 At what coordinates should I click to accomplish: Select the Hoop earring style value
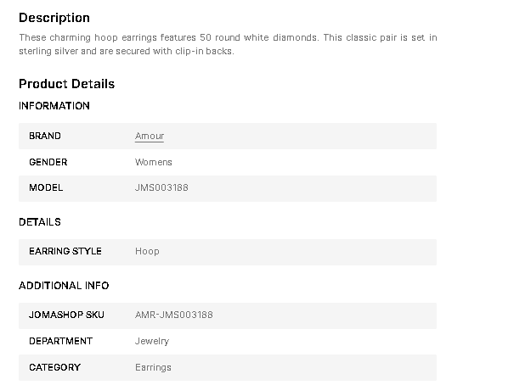147,251
